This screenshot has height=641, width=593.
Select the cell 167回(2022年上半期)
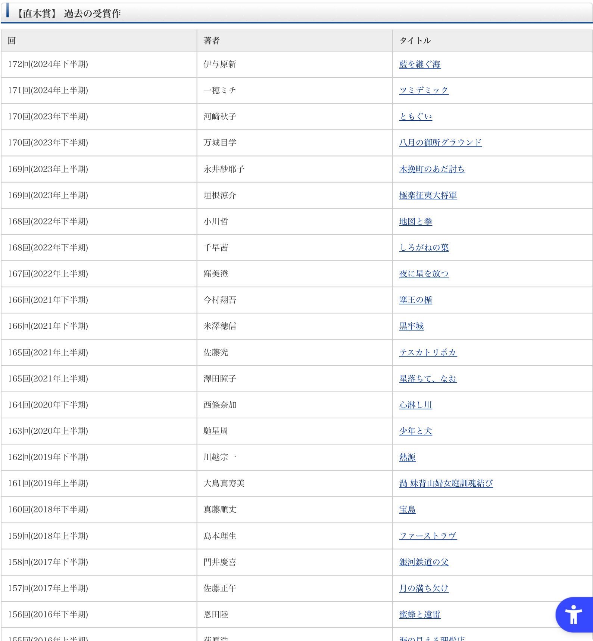pyautogui.click(x=99, y=274)
